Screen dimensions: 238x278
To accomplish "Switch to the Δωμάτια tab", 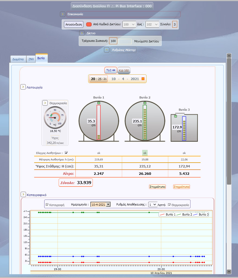I will 18,59.
